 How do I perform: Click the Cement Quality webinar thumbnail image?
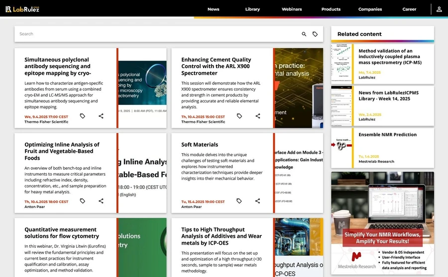coord(299,88)
